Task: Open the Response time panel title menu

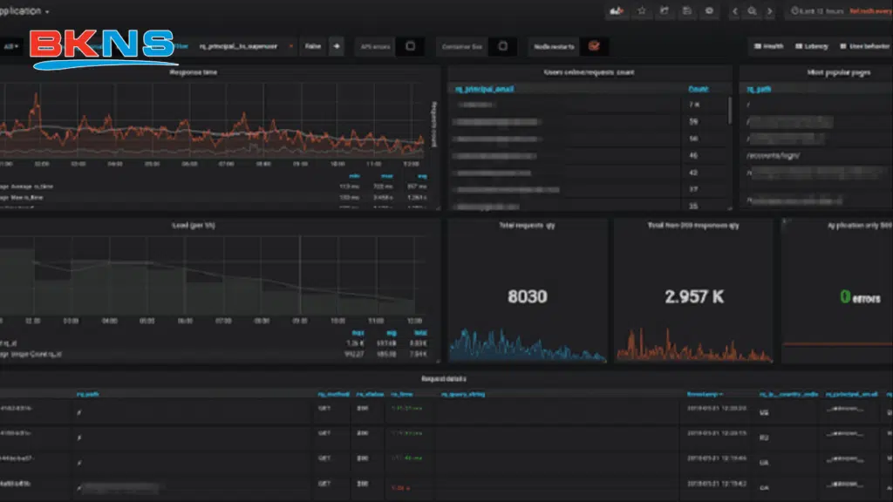Action: click(193, 72)
